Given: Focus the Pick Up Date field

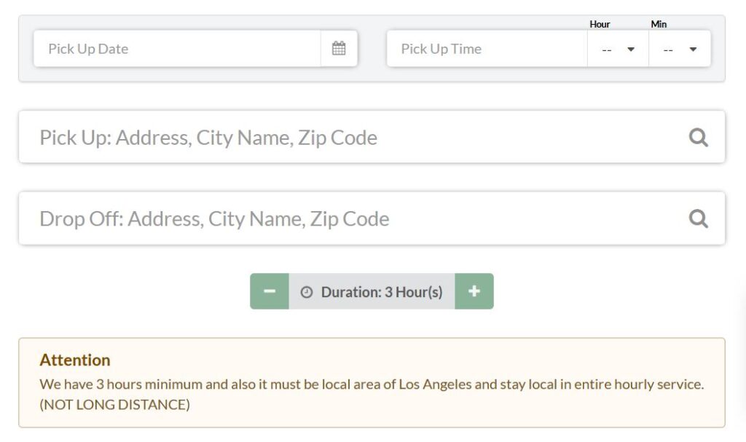Looking at the screenshot, I should (176, 49).
